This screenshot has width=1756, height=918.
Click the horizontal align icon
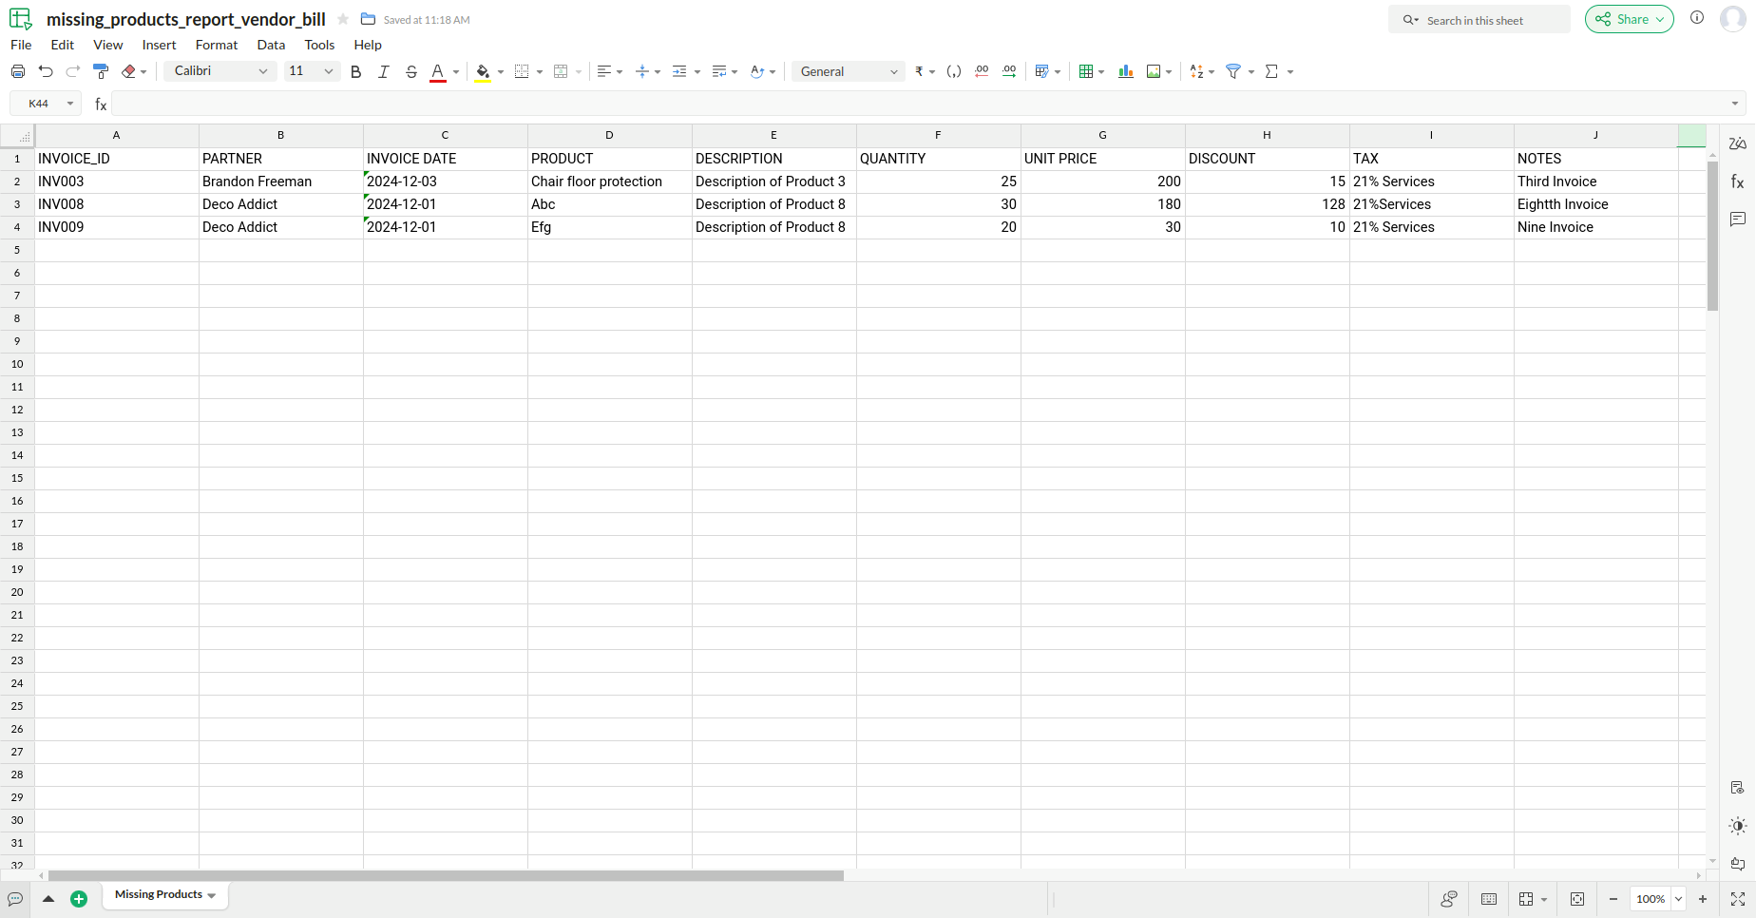(x=603, y=71)
